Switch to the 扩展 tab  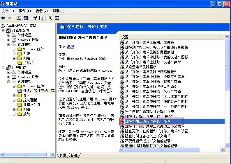(x=63, y=155)
